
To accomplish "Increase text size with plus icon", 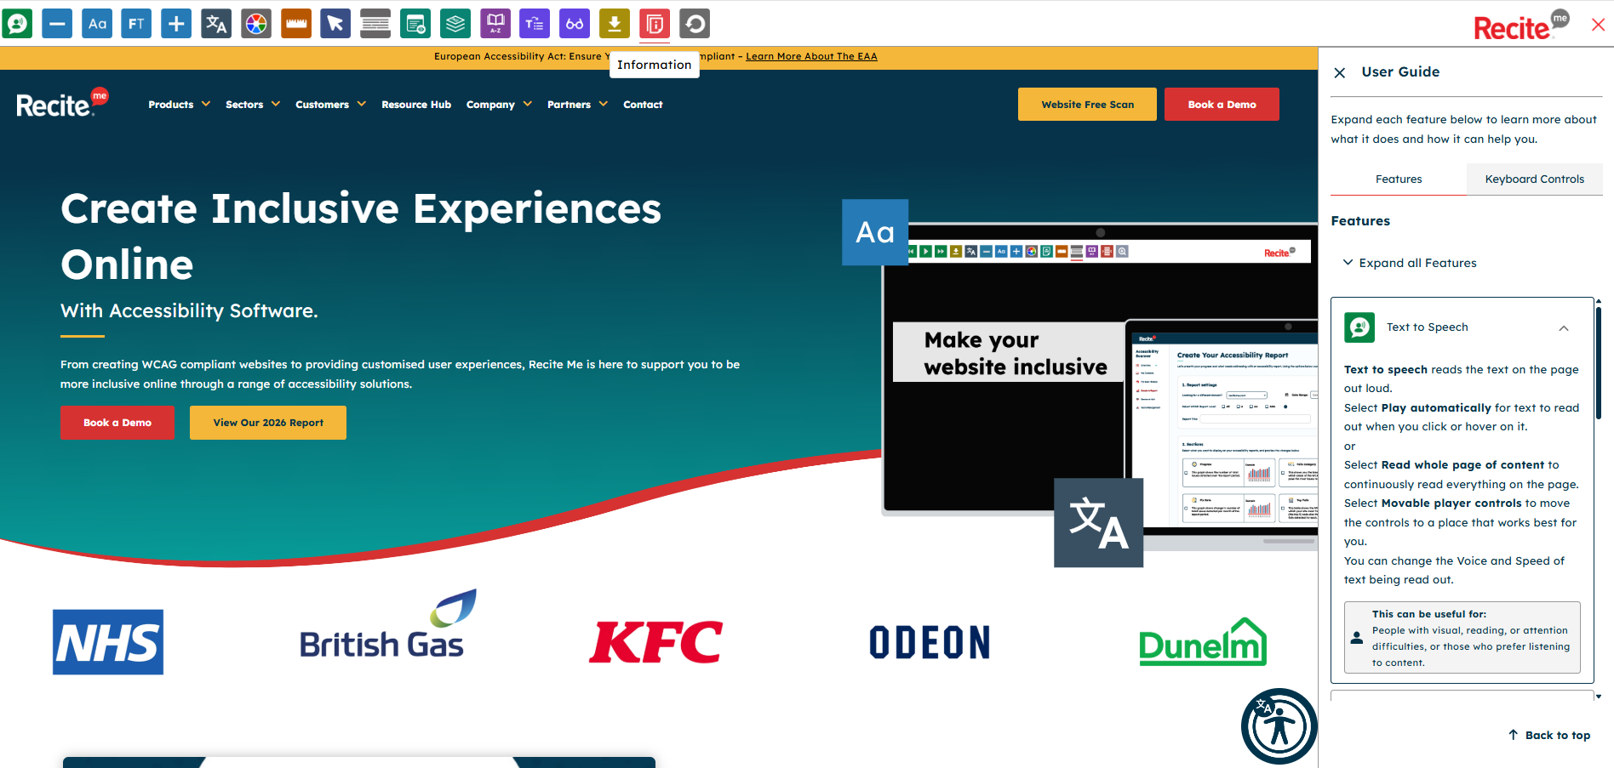I will coord(176,24).
